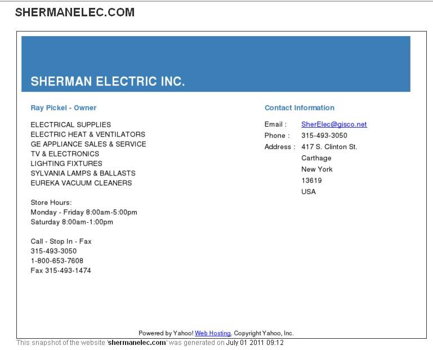The image size is (433, 350).
Task: Click the Contact Information heading
Action: [x=300, y=108]
